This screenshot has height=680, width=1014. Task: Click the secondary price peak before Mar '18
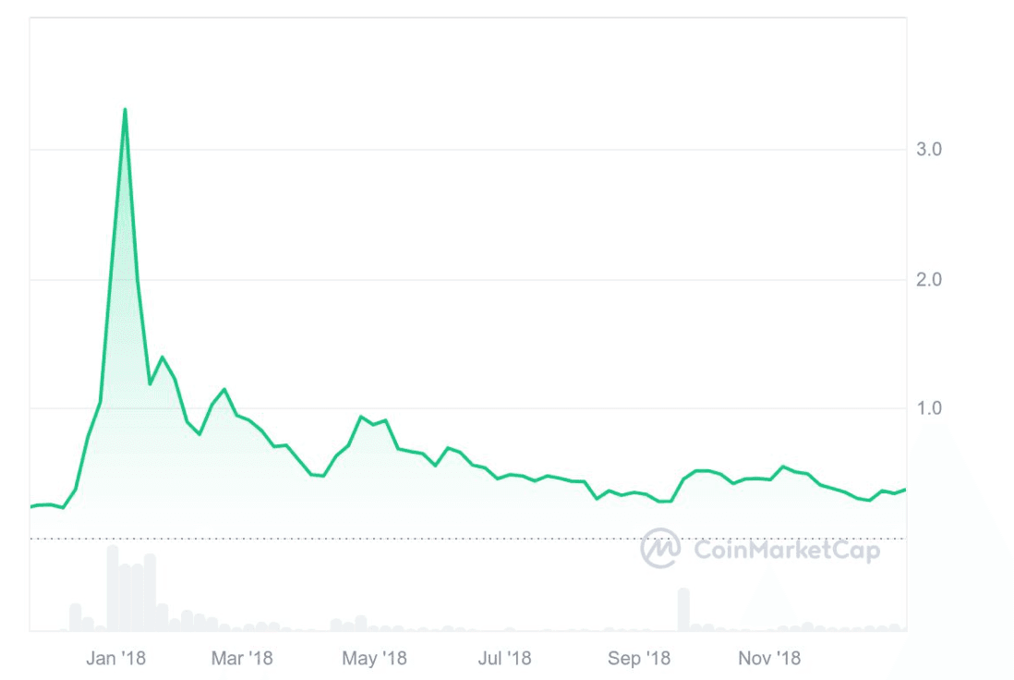tap(224, 389)
